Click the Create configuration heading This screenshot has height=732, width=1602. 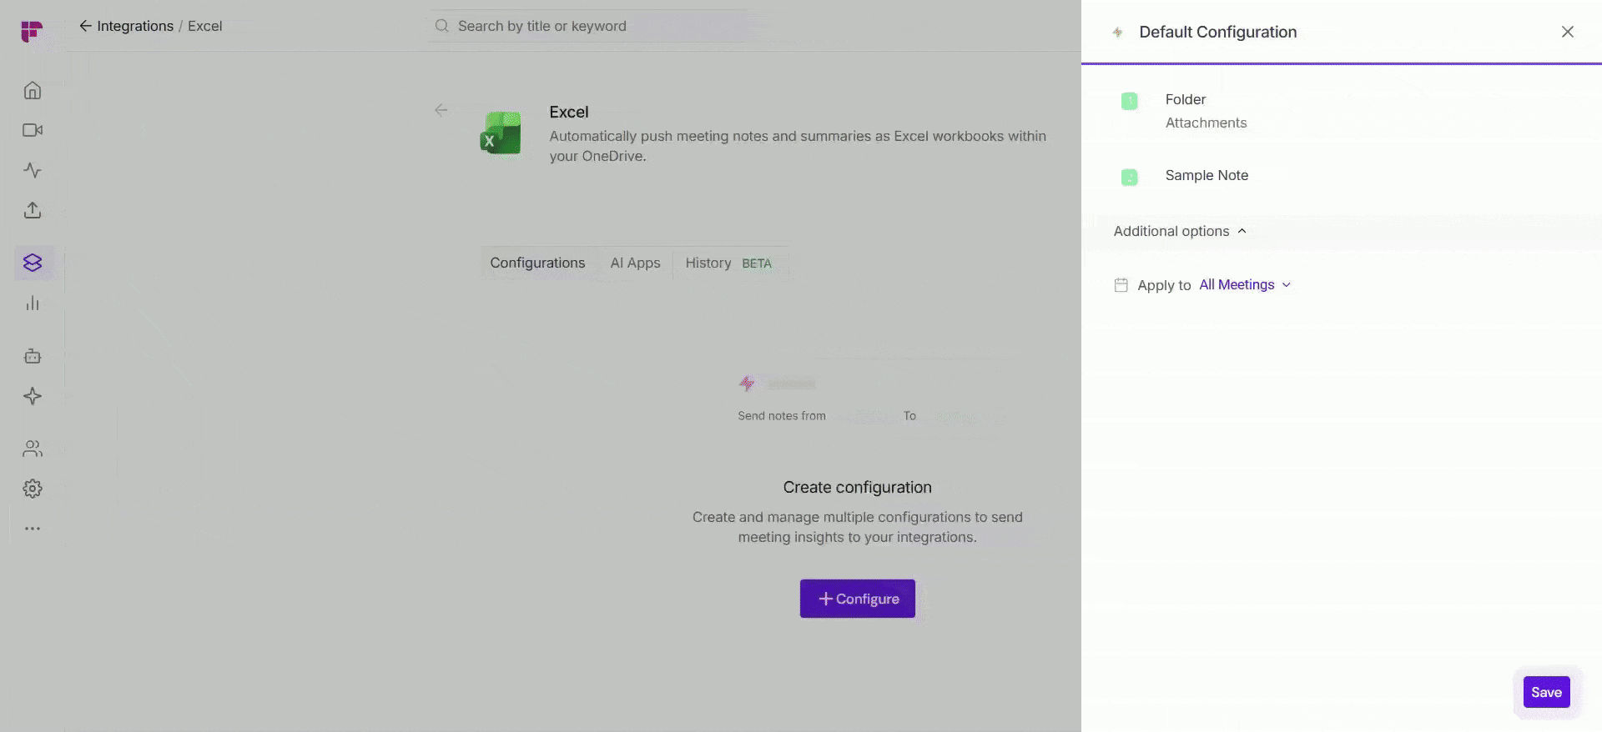(857, 487)
